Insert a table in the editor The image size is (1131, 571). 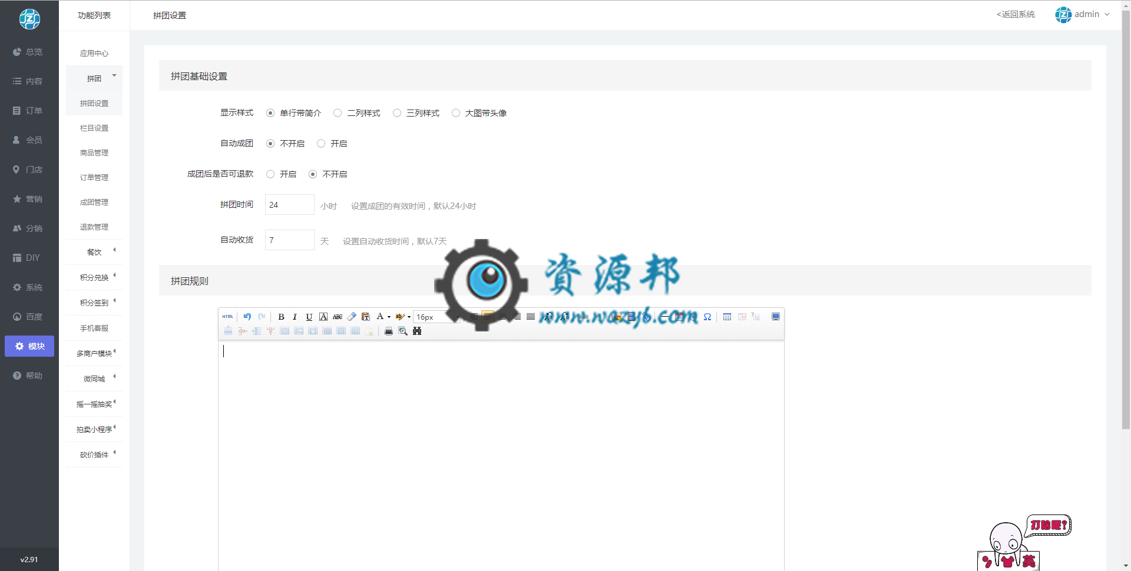tap(727, 317)
